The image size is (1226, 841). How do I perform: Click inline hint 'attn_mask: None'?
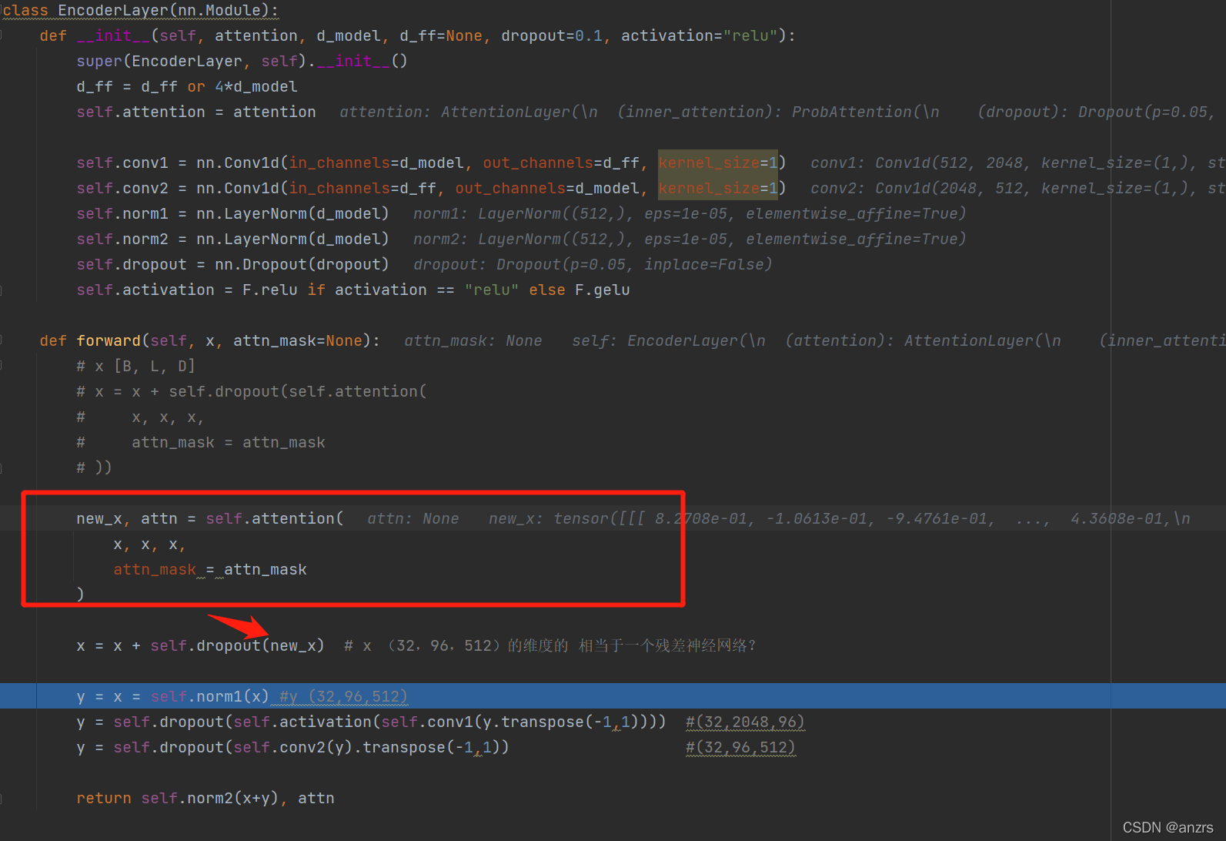pos(473,340)
